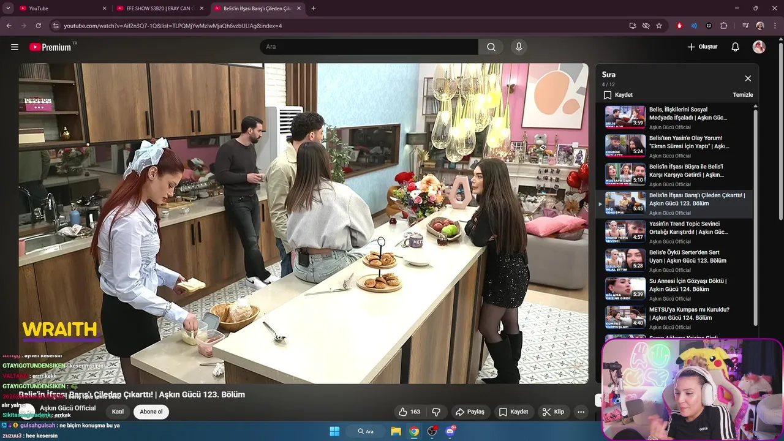The height and width of the screenshot is (441, 784).
Task: Open site information icon in address bar
Action: [x=56, y=26]
